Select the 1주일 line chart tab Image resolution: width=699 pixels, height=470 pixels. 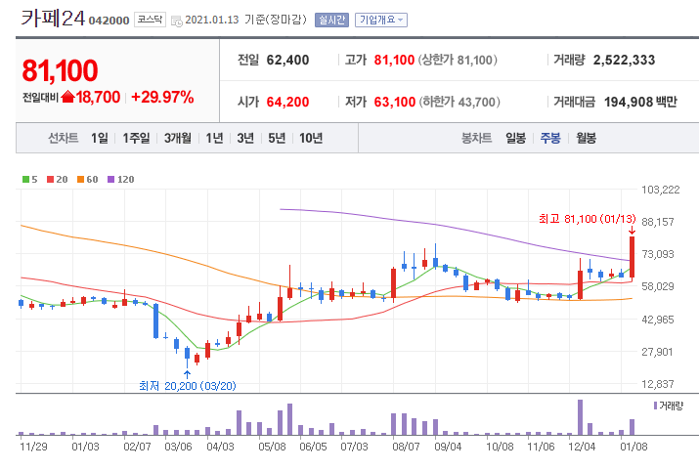pos(136,138)
